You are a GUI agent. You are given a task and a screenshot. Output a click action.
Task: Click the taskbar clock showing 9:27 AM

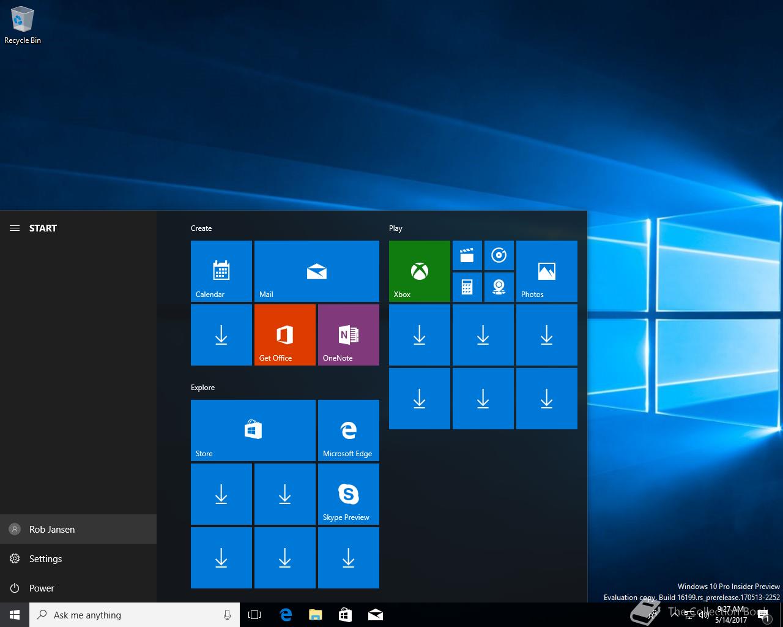(731, 615)
